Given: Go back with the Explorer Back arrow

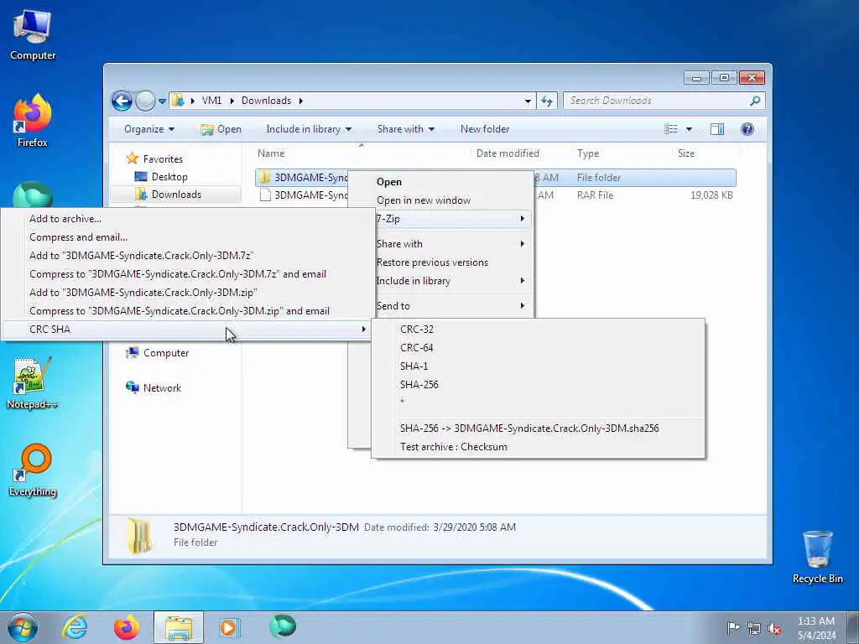Looking at the screenshot, I should click(122, 101).
